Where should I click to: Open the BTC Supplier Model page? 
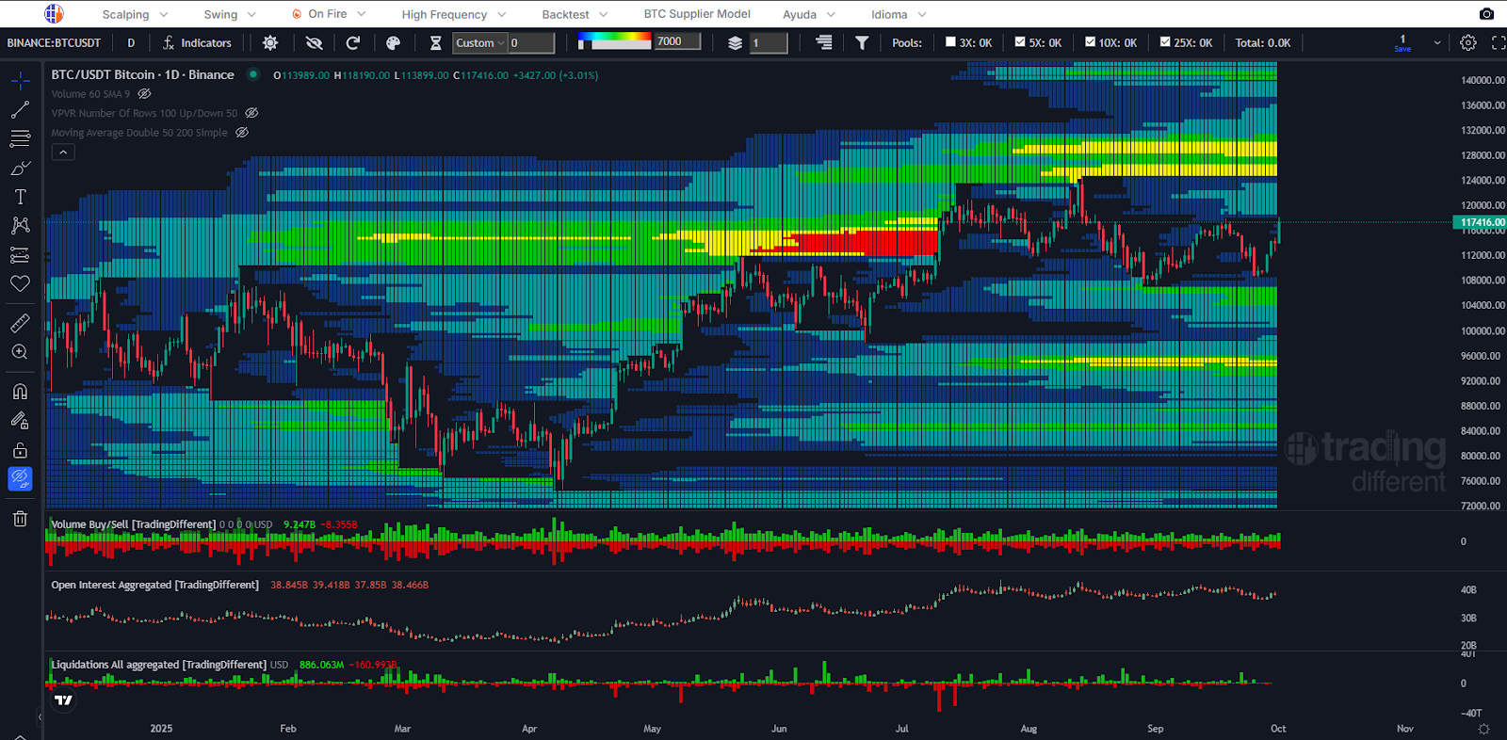[x=697, y=14]
